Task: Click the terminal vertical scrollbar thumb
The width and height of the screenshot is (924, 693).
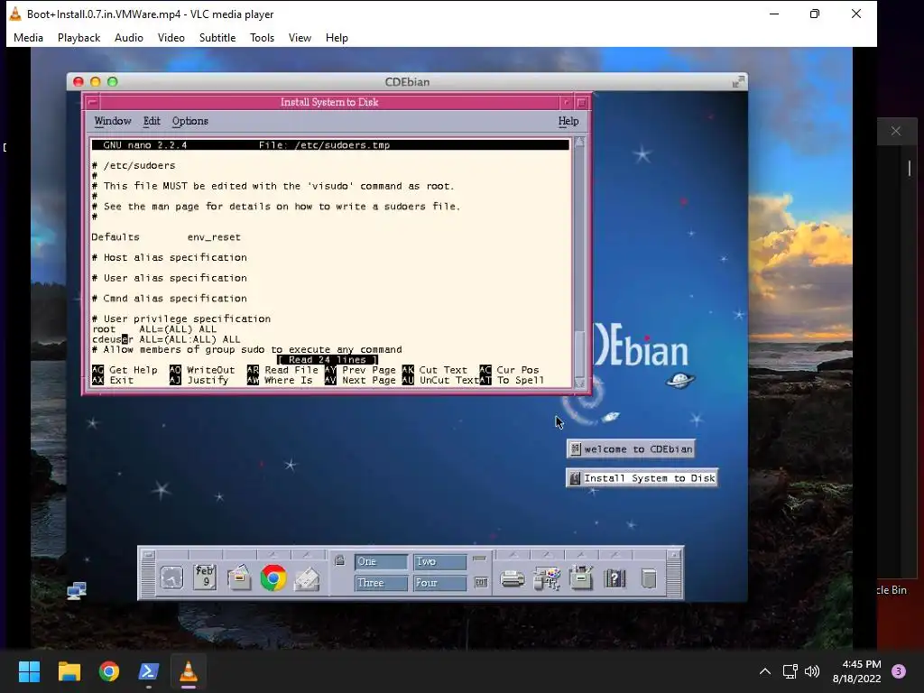Action: [580, 353]
